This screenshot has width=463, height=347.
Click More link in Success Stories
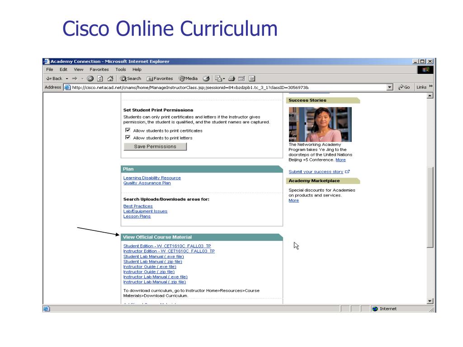tap(340, 160)
